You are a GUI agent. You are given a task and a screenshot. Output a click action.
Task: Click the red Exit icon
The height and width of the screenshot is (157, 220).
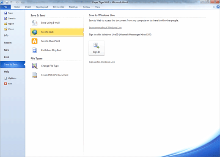5,84
